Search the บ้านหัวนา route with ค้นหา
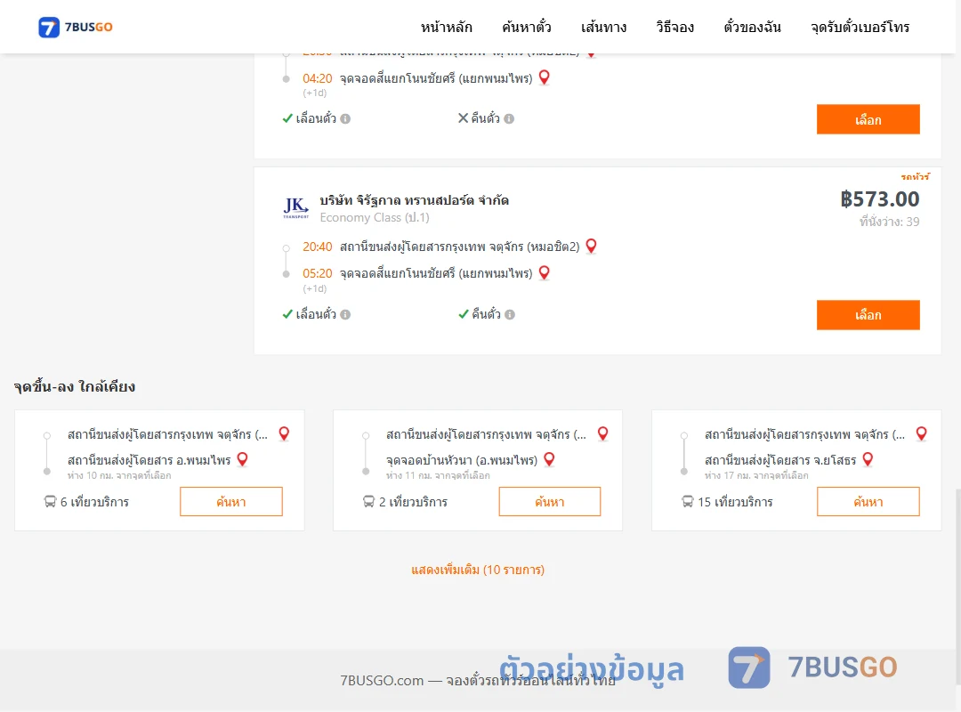 coord(550,502)
